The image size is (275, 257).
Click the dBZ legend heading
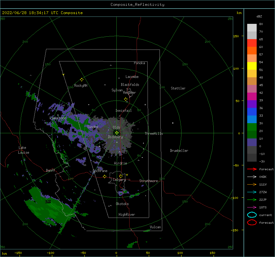[259, 16]
